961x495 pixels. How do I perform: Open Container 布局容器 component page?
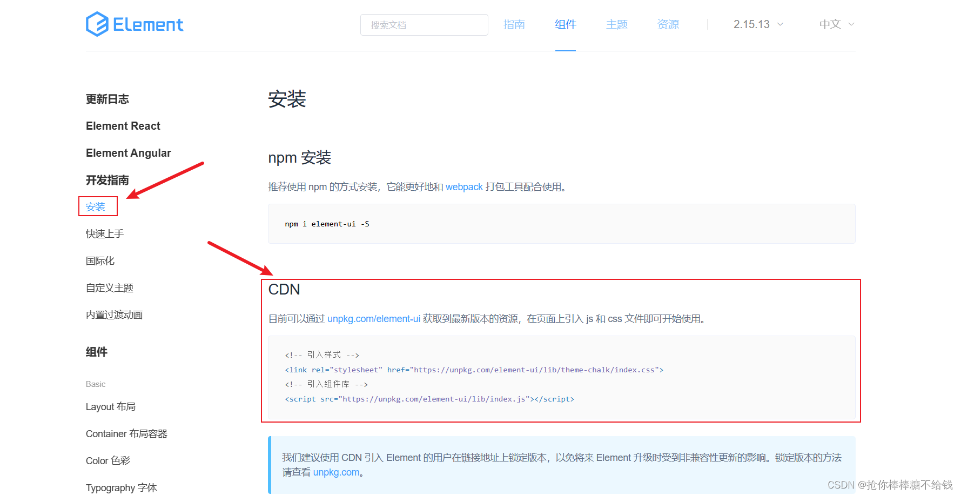(x=127, y=434)
